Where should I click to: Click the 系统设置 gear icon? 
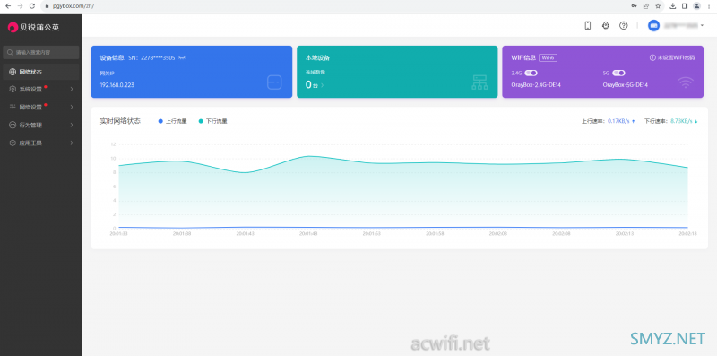click(x=13, y=90)
